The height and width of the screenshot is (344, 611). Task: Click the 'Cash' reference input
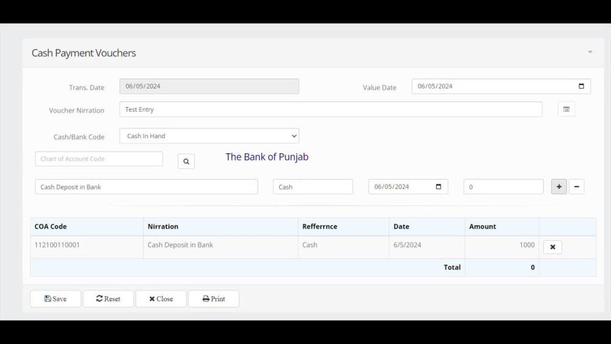(313, 186)
